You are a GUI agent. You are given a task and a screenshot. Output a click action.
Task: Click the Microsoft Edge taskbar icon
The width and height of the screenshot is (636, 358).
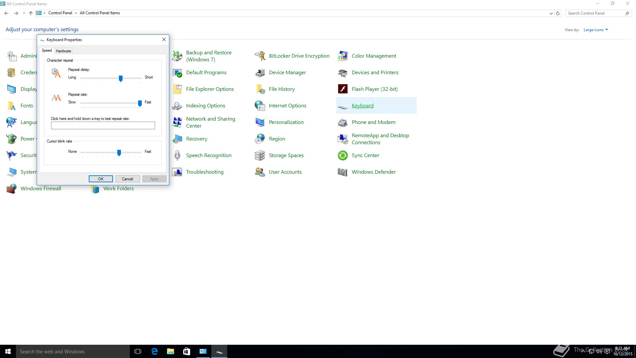tap(154, 351)
